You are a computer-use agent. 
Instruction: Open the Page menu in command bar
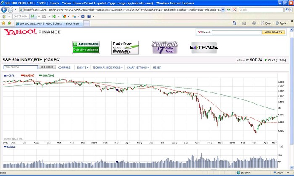268,23
